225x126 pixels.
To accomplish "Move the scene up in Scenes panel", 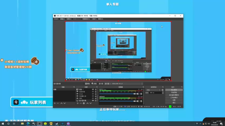I will point(61,103).
